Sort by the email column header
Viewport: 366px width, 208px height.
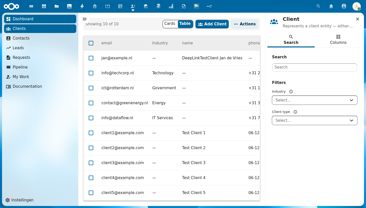pos(106,43)
